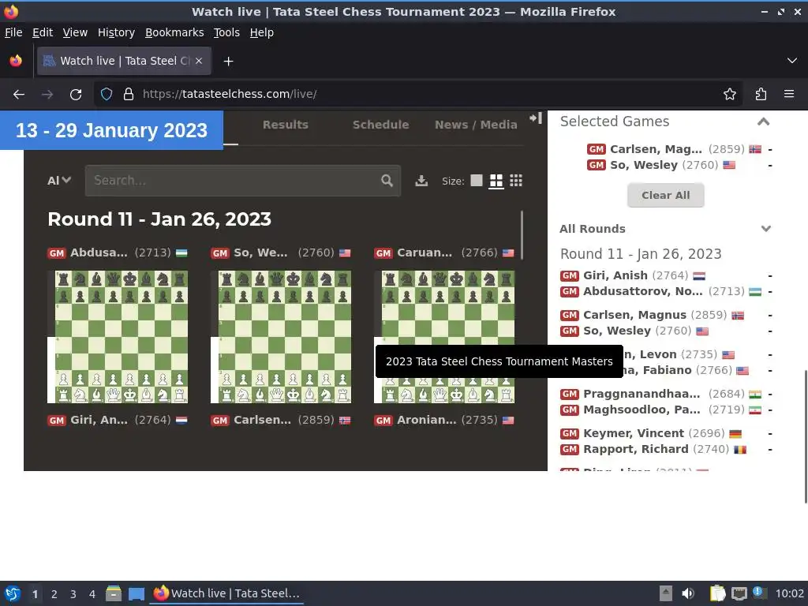Image resolution: width=808 pixels, height=606 pixels.
Task: Click the page vertical scrollbar
Action: (x=806, y=436)
